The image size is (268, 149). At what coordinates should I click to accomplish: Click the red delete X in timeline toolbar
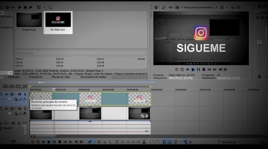click(117, 142)
